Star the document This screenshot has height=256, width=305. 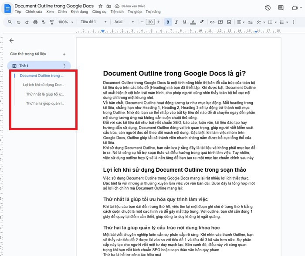tap(100, 6)
